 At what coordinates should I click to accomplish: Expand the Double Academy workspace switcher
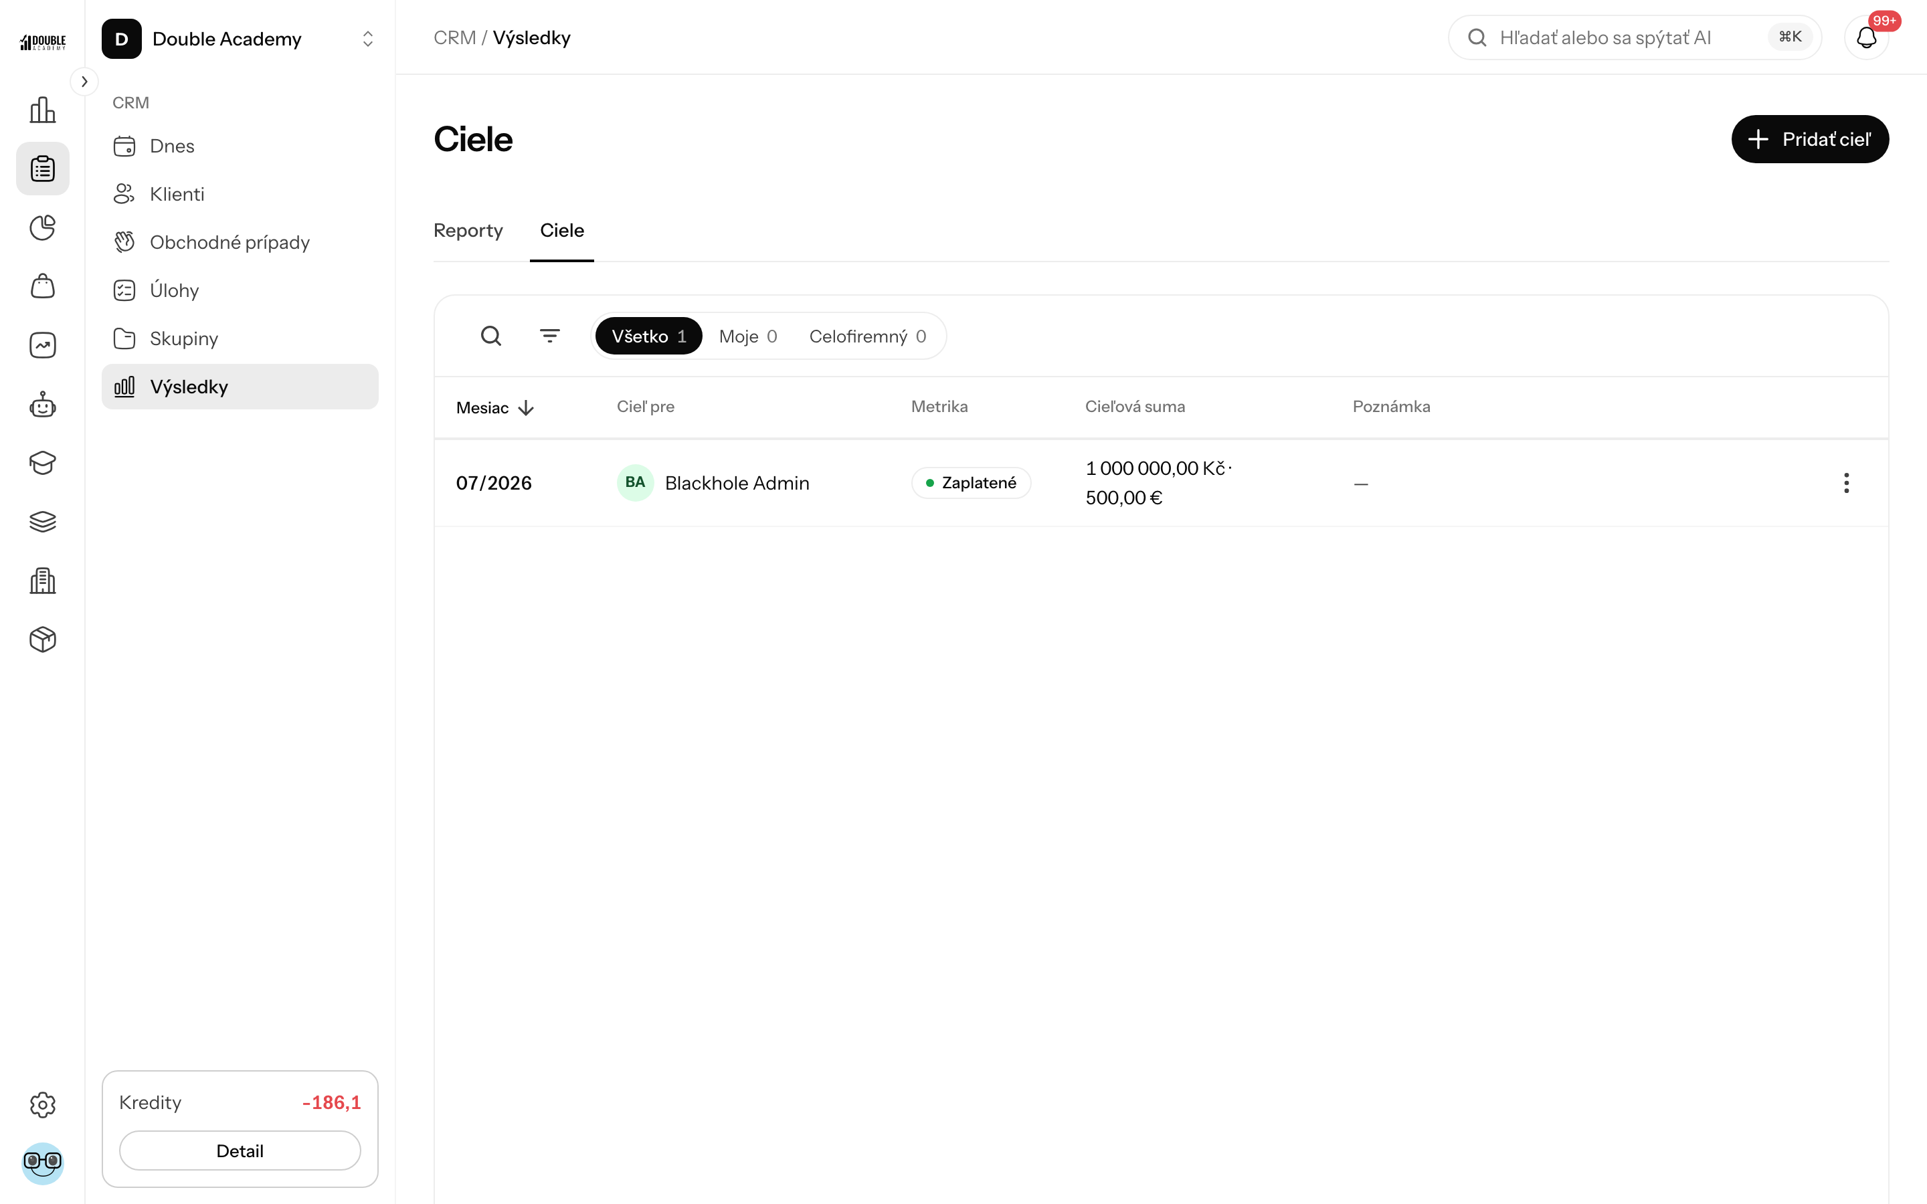pyautogui.click(x=239, y=39)
